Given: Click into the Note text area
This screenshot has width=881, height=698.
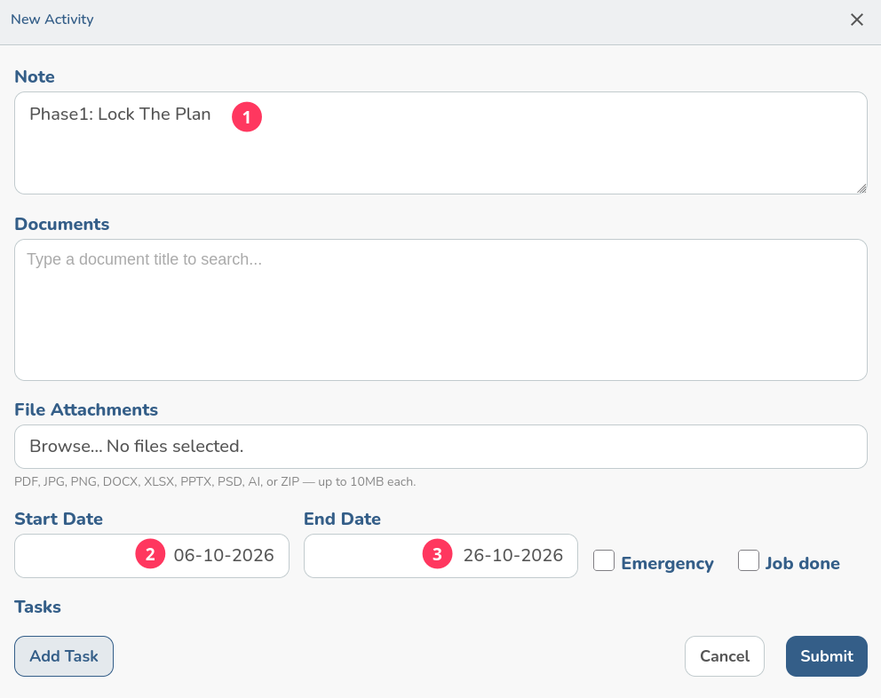Looking at the screenshot, I should [x=440, y=143].
